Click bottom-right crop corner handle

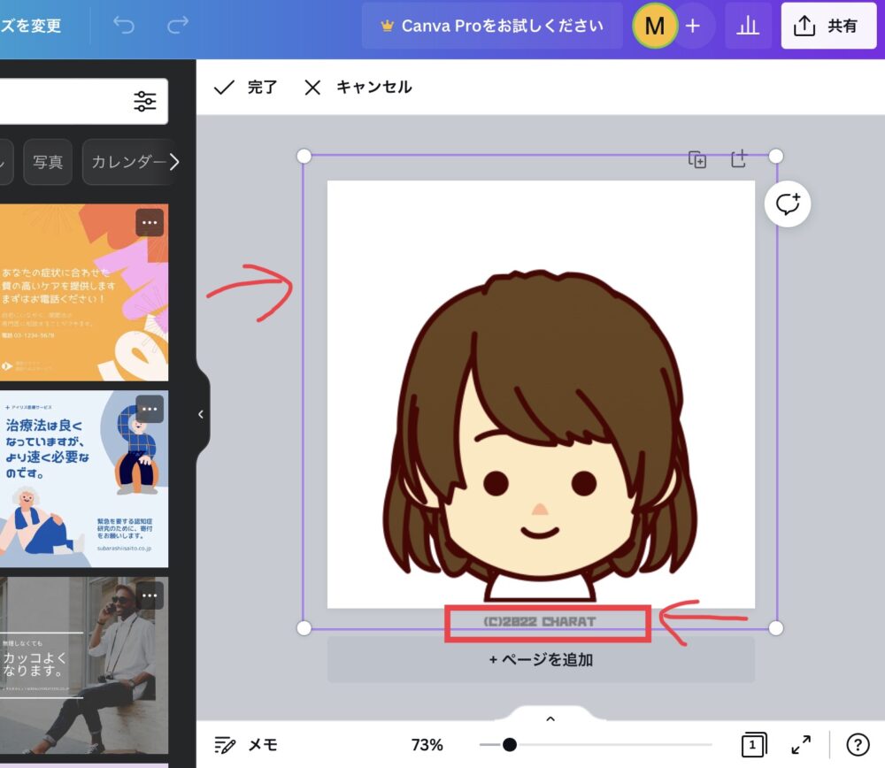[x=776, y=627]
